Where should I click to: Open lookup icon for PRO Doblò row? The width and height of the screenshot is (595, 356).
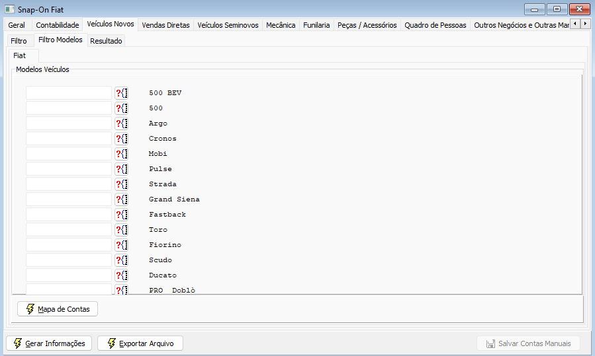click(121, 289)
